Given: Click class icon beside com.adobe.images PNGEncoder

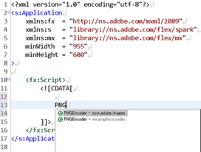Looking at the screenshot, I should (x=60, y=113).
